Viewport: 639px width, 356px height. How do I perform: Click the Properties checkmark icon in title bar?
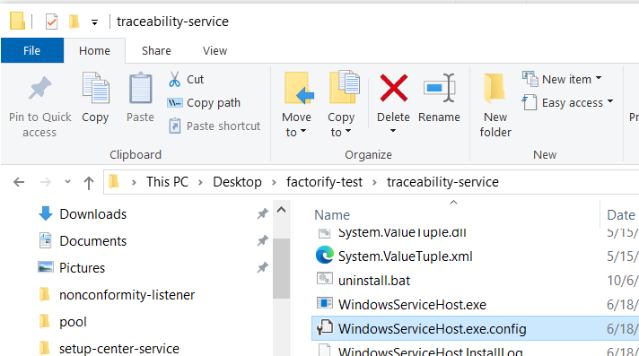(x=51, y=22)
